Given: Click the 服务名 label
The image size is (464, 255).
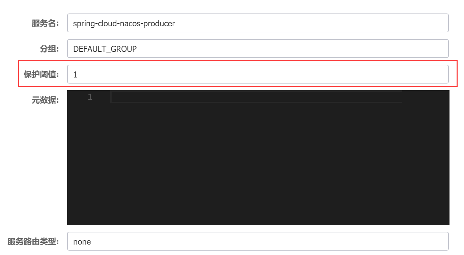Looking at the screenshot, I should point(45,23).
